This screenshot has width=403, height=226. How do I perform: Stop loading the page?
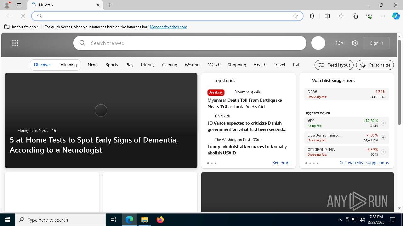pos(23,16)
